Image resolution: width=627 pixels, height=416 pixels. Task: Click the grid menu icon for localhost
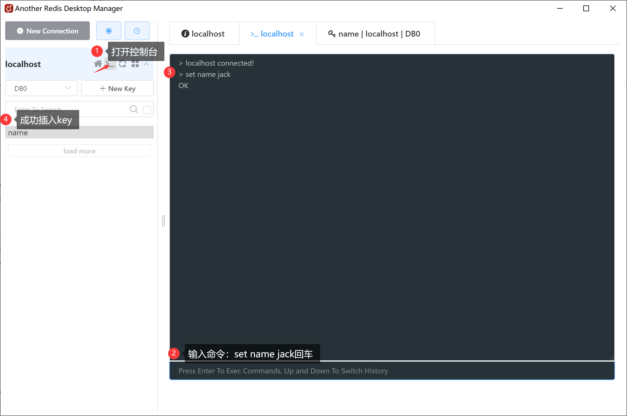click(x=135, y=64)
